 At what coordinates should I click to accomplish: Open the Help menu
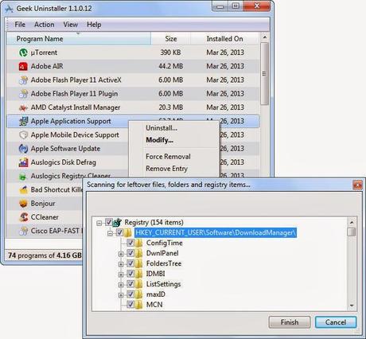[x=94, y=25]
